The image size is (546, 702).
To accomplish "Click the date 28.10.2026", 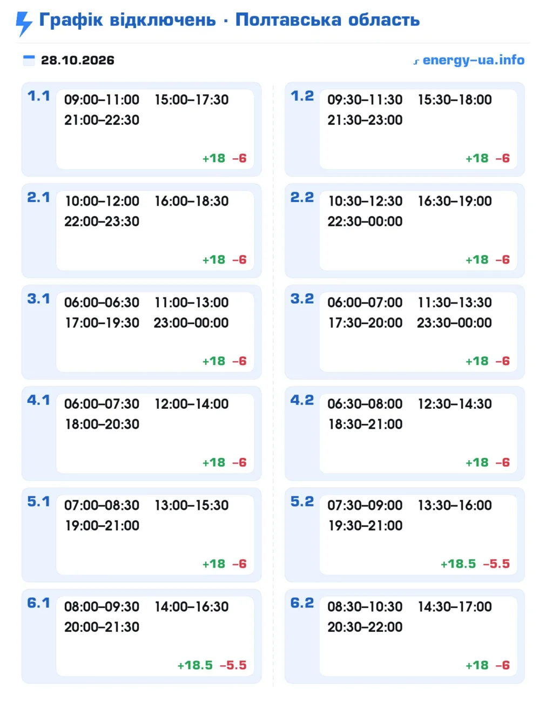I will (78, 60).
